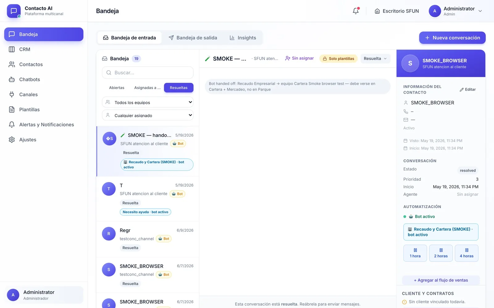The height and width of the screenshot is (308, 494).
Task: Open the Resuelta status dropdown
Action: click(x=375, y=59)
